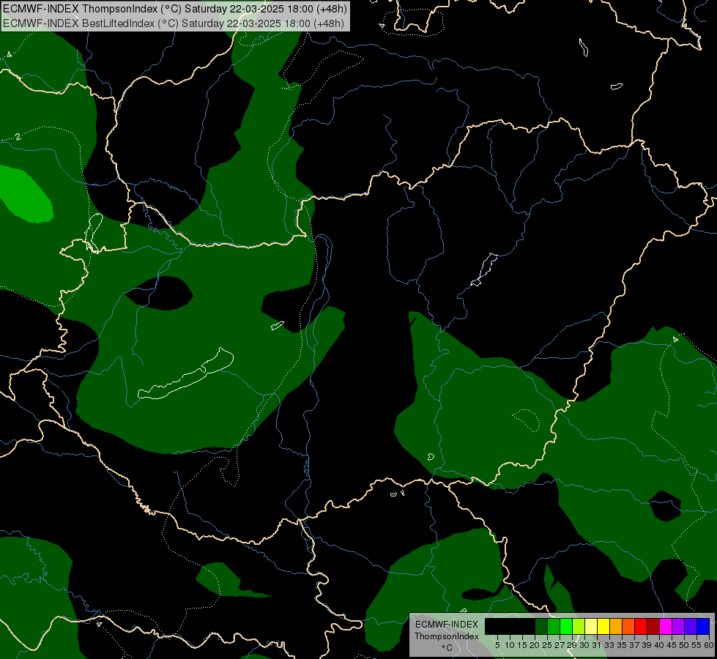717x659 pixels.
Task: Select the blue 55–60 legend swatch
Action: (703, 626)
